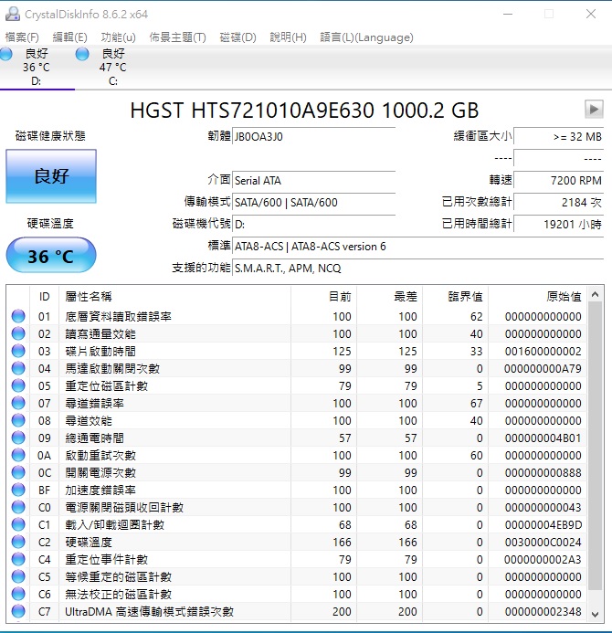Image resolution: width=612 pixels, height=633 pixels.
Task: Click the 原始值 column header
Action: 537,296
